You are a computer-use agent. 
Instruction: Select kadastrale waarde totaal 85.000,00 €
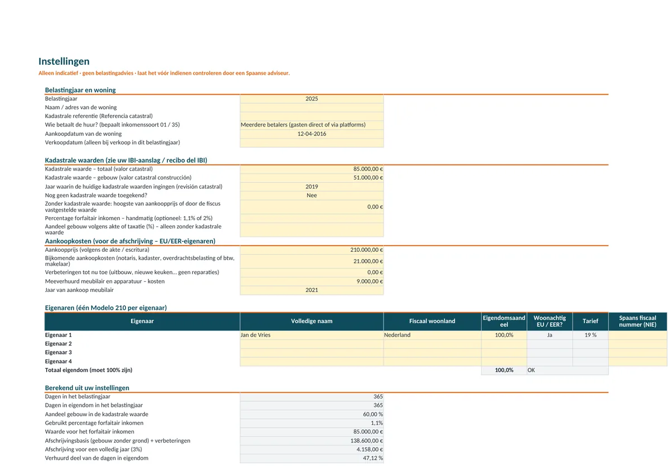[x=312, y=169]
